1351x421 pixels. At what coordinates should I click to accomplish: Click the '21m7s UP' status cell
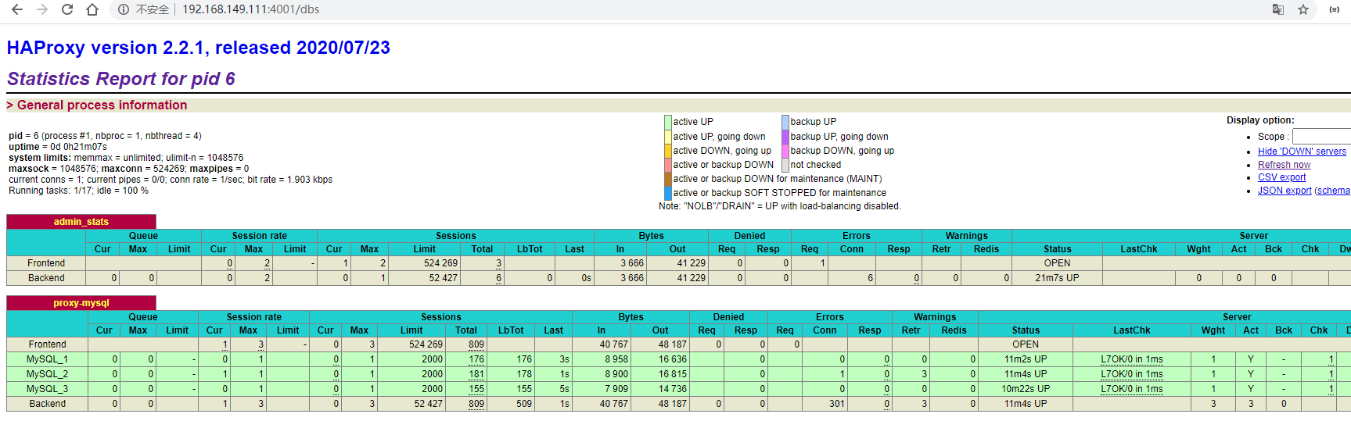point(1057,278)
